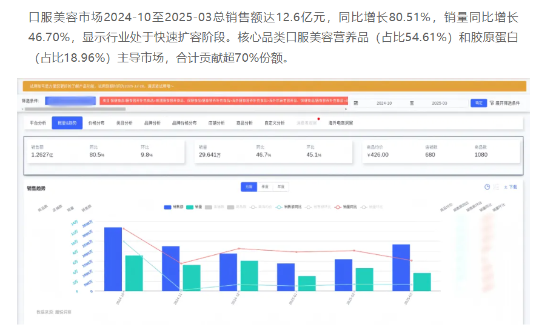Click the blue 确定 confirm button

coord(478,103)
